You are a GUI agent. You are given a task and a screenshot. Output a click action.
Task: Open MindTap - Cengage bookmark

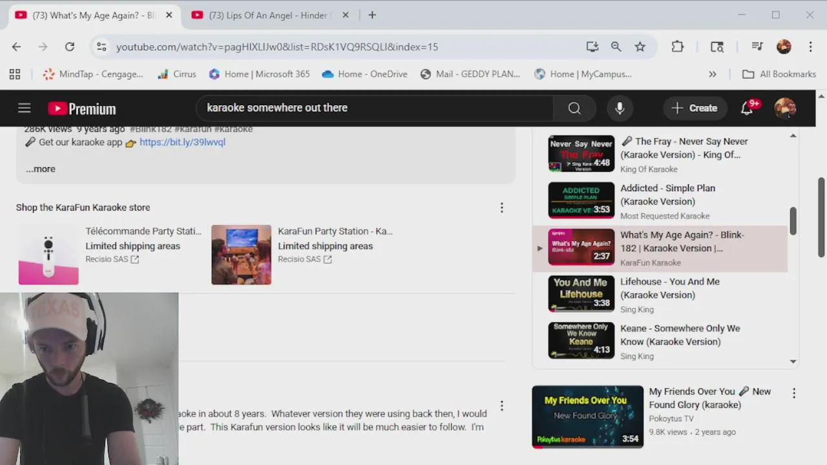coord(93,74)
